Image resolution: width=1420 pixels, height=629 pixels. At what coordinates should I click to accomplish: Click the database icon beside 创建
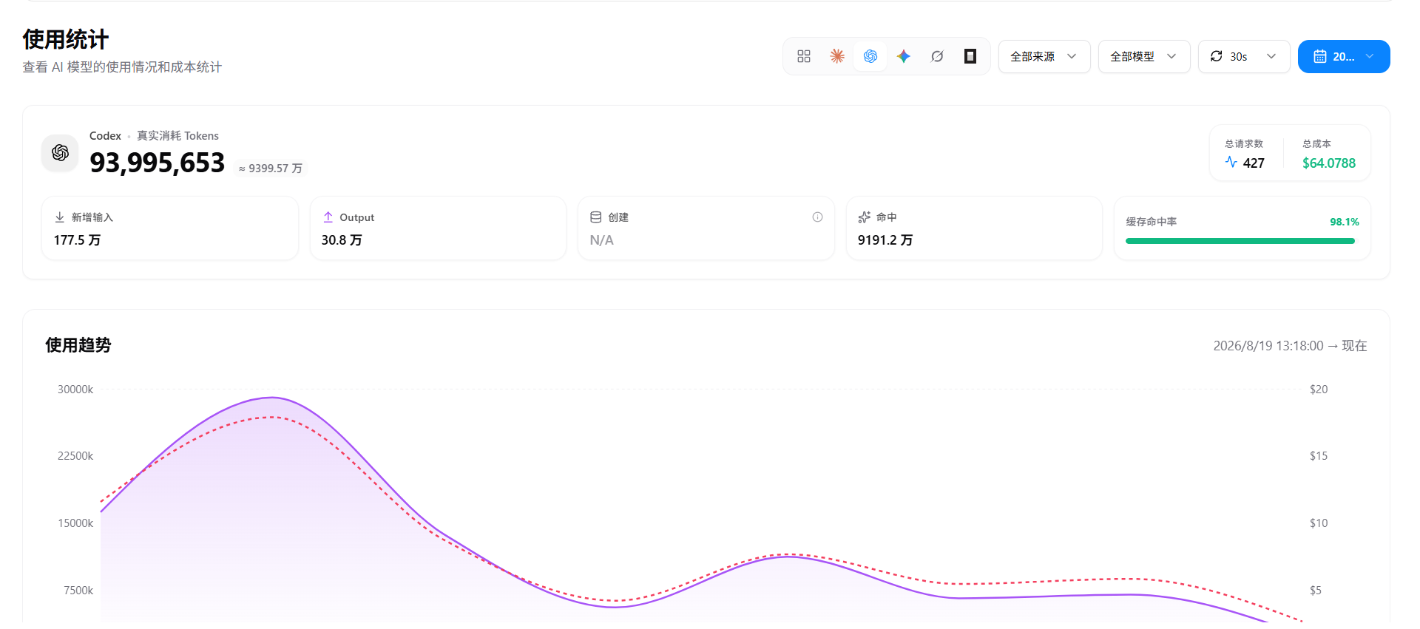(x=595, y=217)
